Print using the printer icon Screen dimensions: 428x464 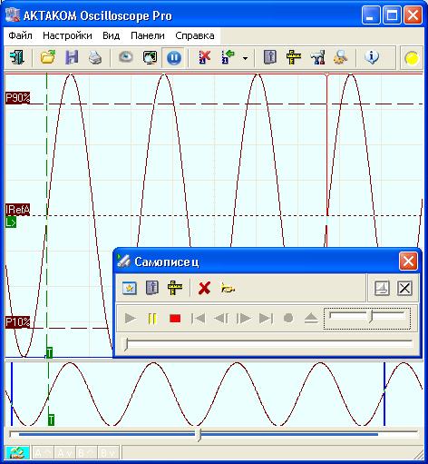95,57
